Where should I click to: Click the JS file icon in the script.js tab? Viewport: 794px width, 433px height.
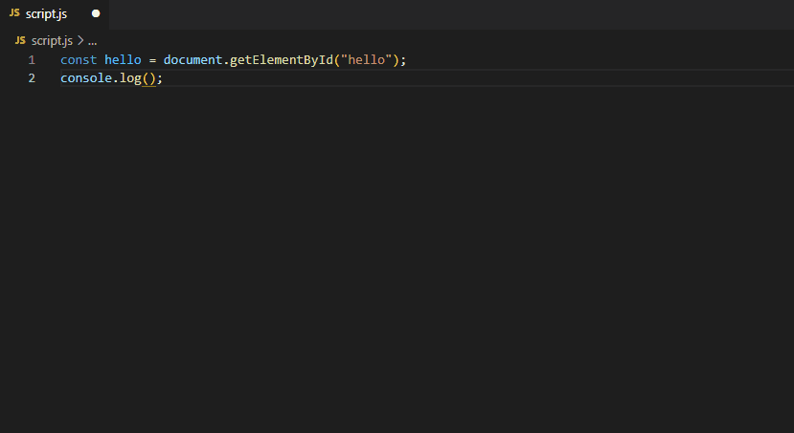14,14
